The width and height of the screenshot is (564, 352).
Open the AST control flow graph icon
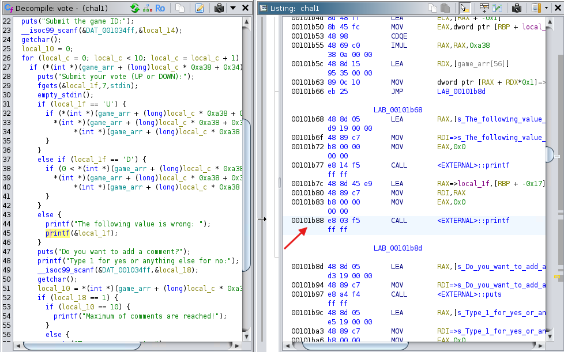(x=148, y=8)
